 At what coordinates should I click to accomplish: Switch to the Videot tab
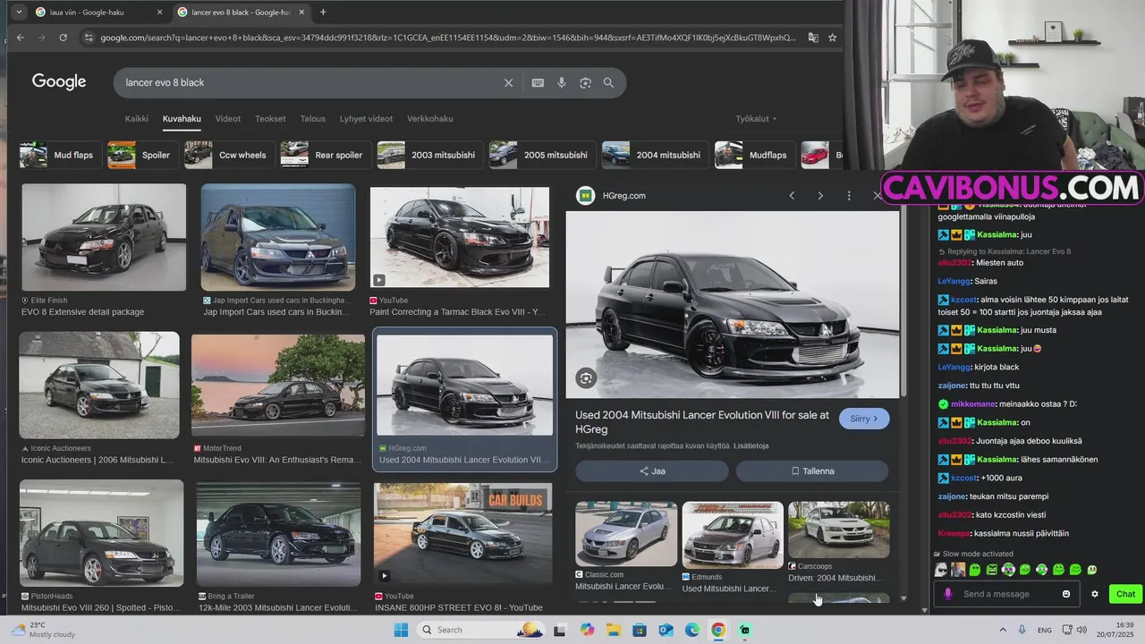coord(228,118)
